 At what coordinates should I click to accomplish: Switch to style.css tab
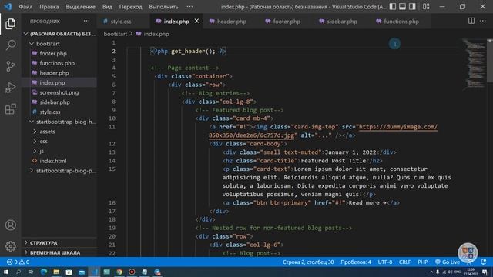pos(121,22)
